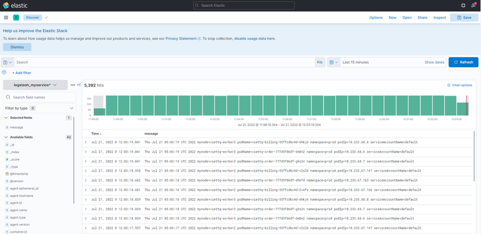Collapse the field list sidebar

click(79, 85)
